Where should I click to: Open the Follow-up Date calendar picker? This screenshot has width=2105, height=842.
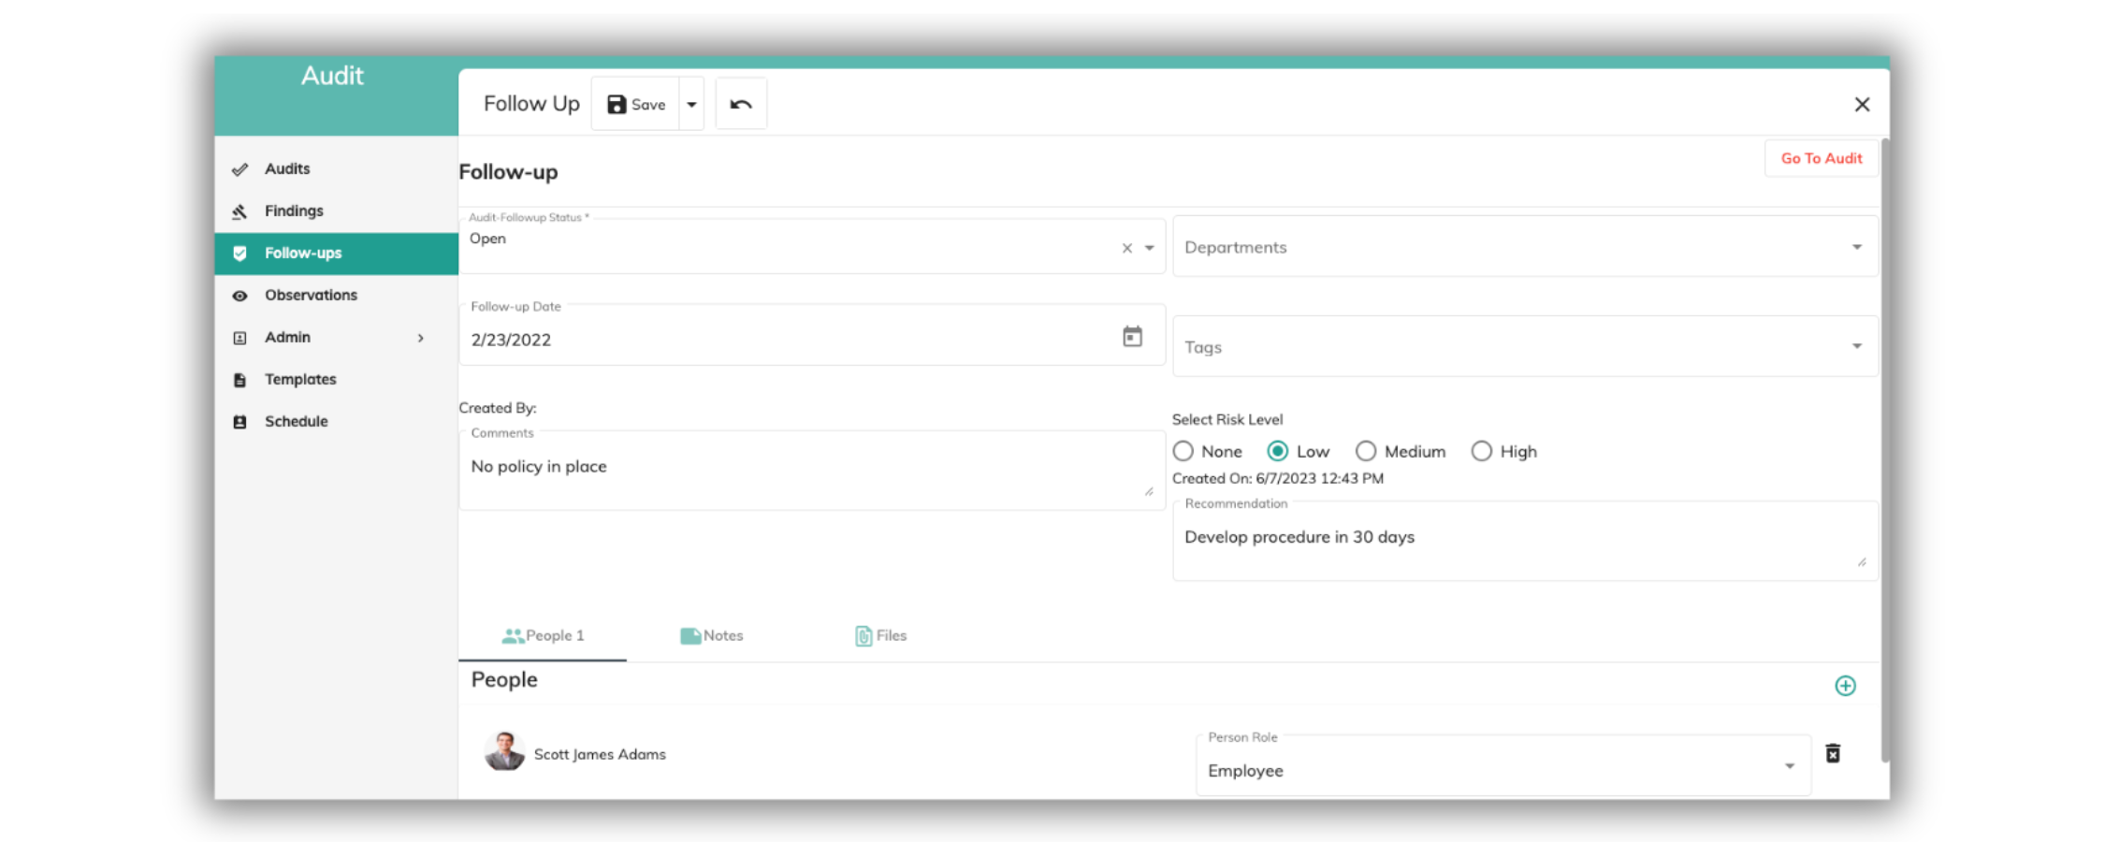(x=1132, y=337)
